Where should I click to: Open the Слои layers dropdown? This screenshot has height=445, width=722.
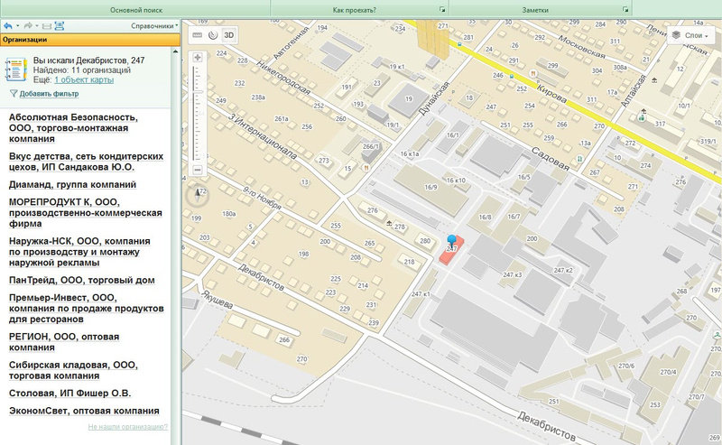691,35
